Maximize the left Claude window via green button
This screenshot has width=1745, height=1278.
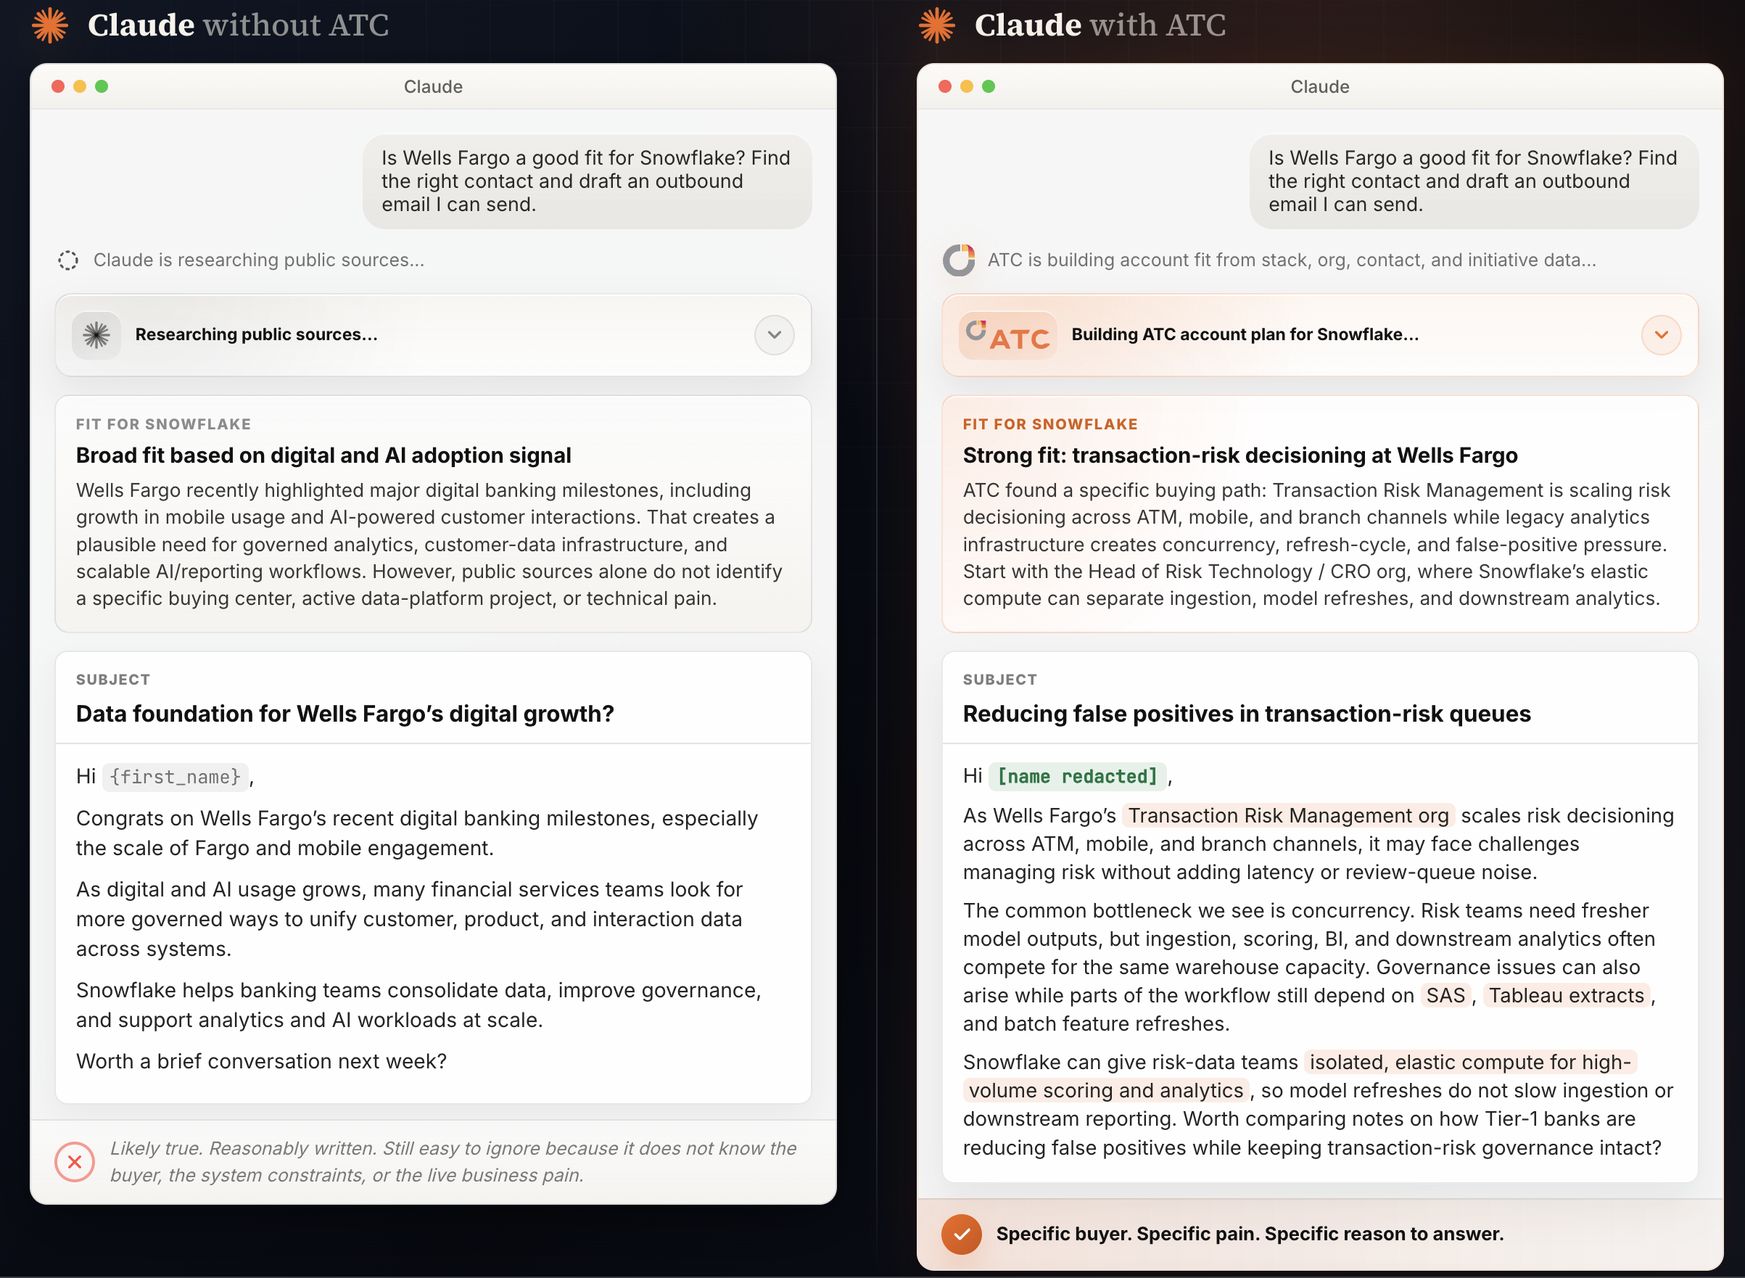[x=102, y=86]
